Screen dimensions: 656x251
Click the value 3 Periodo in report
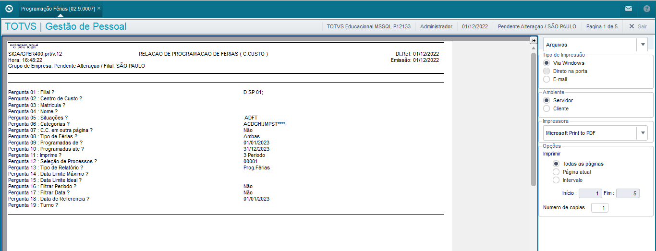254,155
